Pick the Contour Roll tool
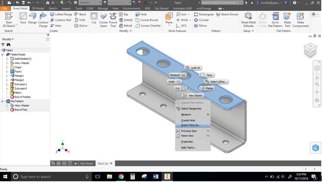The image size is (322, 182). point(61,20)
